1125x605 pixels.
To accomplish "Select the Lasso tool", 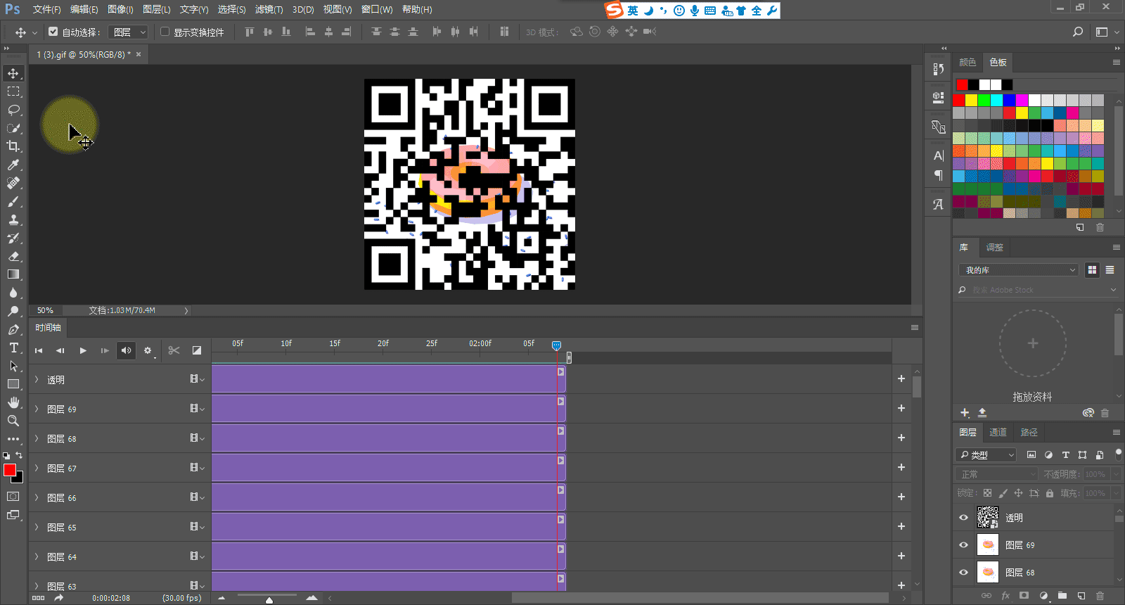I will tap(13, 110).
